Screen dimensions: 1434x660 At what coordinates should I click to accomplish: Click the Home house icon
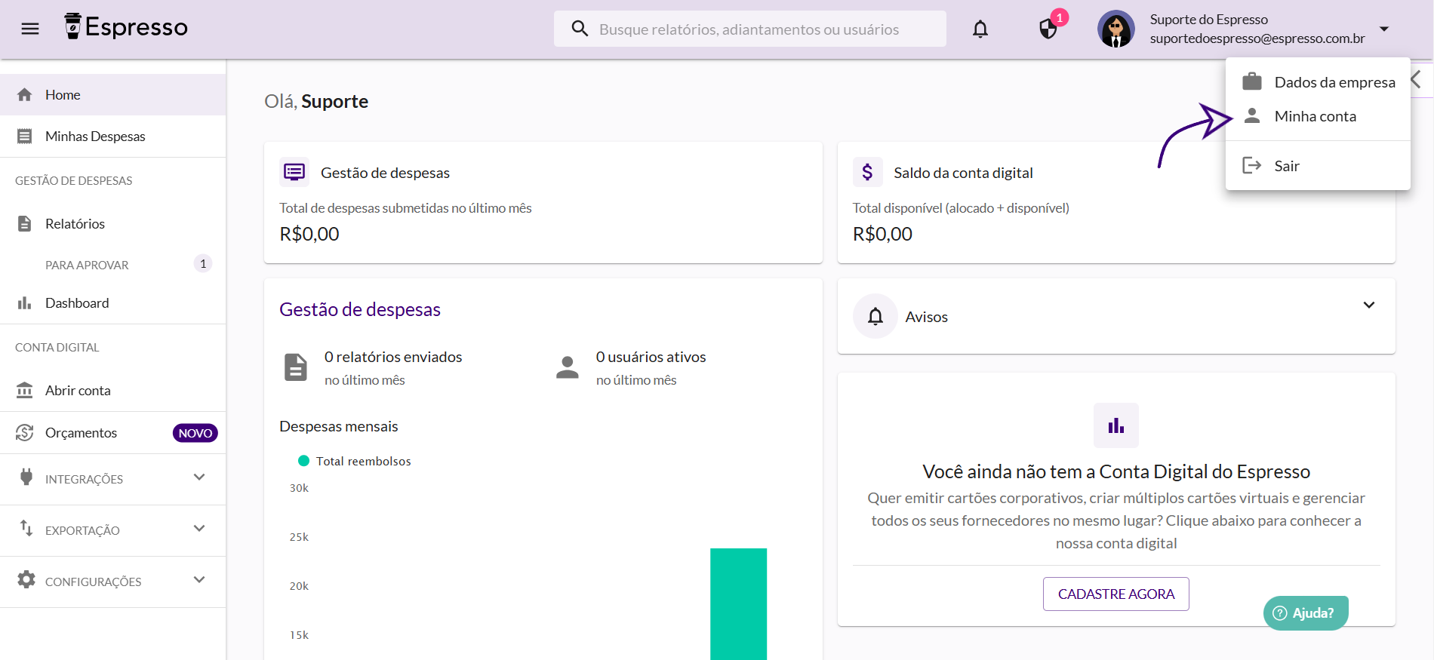(25, 94)
